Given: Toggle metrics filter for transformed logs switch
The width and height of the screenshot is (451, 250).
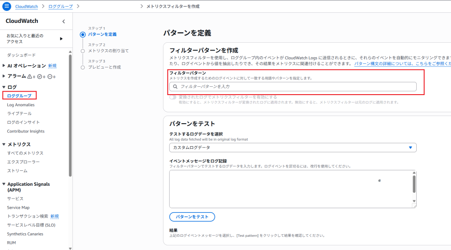Looking at the screenshot, I should (173, 97).
